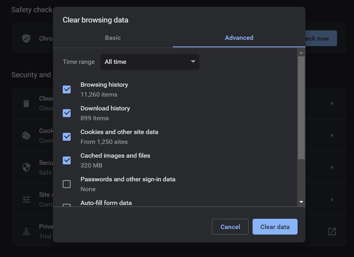Screen dimensions: 354x257
Task: Click the external link icon in last row
Action: point(332,231)
